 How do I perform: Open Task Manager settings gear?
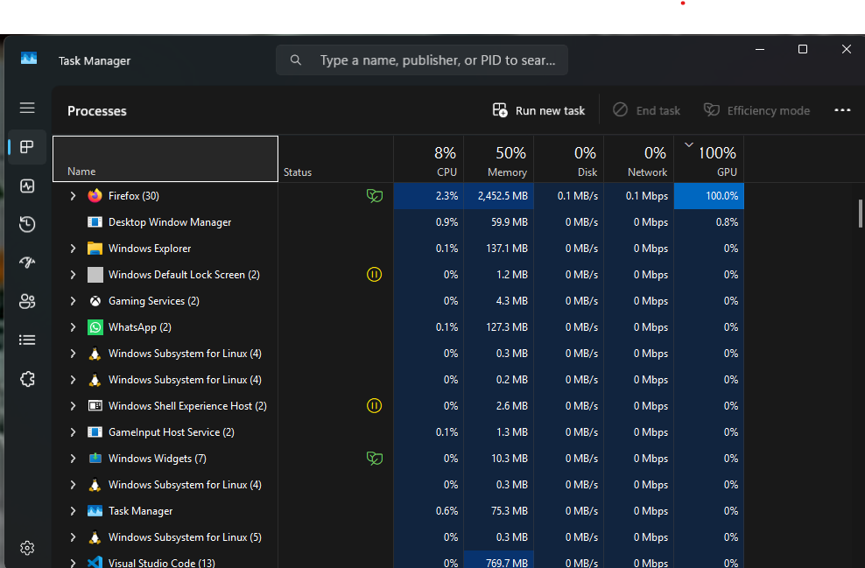27,548
